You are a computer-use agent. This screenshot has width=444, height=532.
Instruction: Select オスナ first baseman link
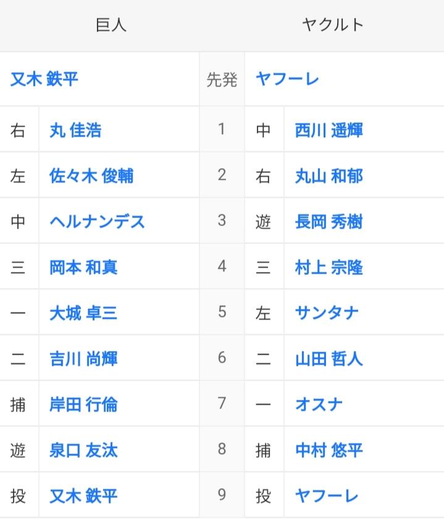(x=319, y=405)
